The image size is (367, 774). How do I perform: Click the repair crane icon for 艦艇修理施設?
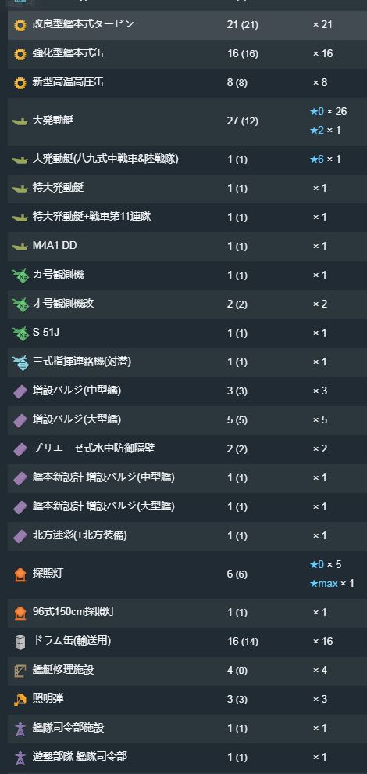[x=20, y=671]
